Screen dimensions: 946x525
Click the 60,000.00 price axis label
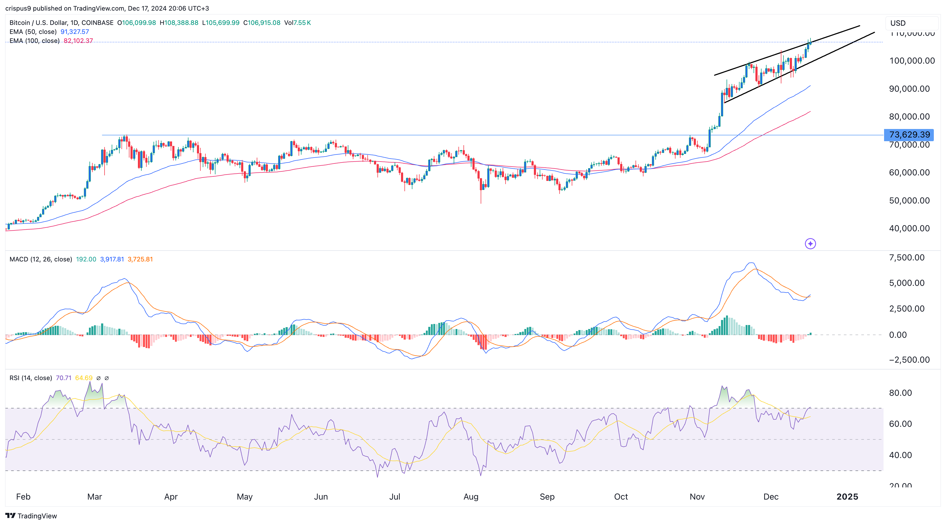point(910,172)
